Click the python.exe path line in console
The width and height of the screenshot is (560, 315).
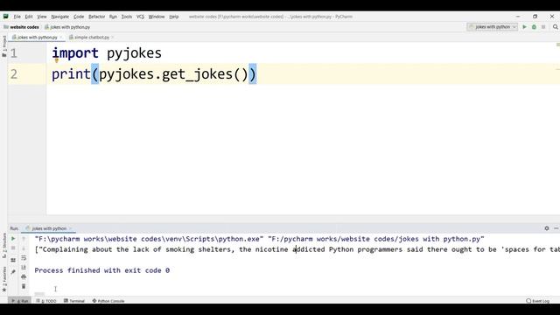coord(259,239)
